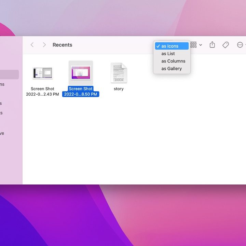
Task: Select the story DOCX file icon
Action: pos(119,73)
